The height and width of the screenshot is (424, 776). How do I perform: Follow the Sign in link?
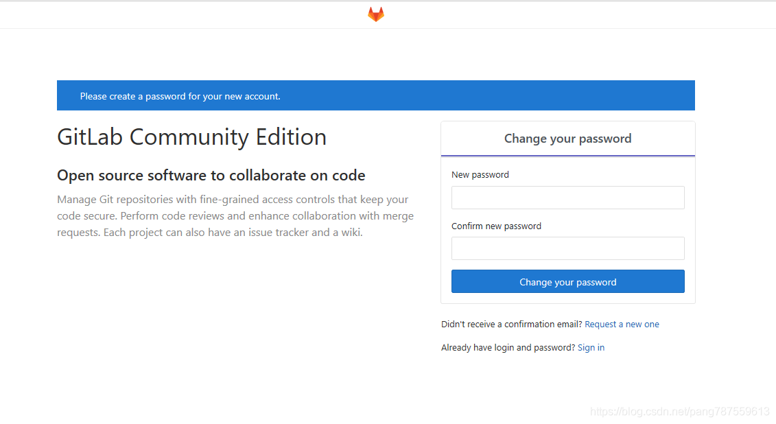point(591,348)
